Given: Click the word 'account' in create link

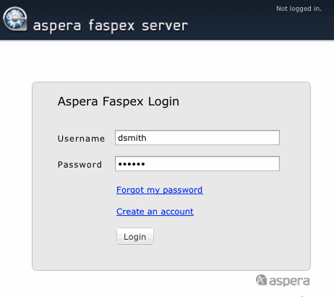Looking at the screenshot, I should tap(177, 212).
